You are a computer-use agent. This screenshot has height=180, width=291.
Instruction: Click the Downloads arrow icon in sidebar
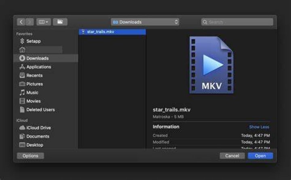click(x=22, y=58)
